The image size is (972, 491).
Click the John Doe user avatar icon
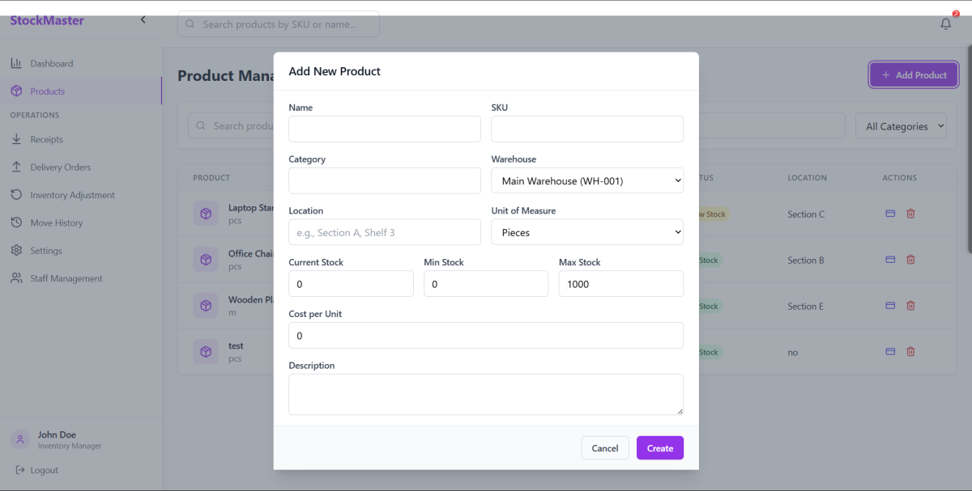(x=20, y=439)
